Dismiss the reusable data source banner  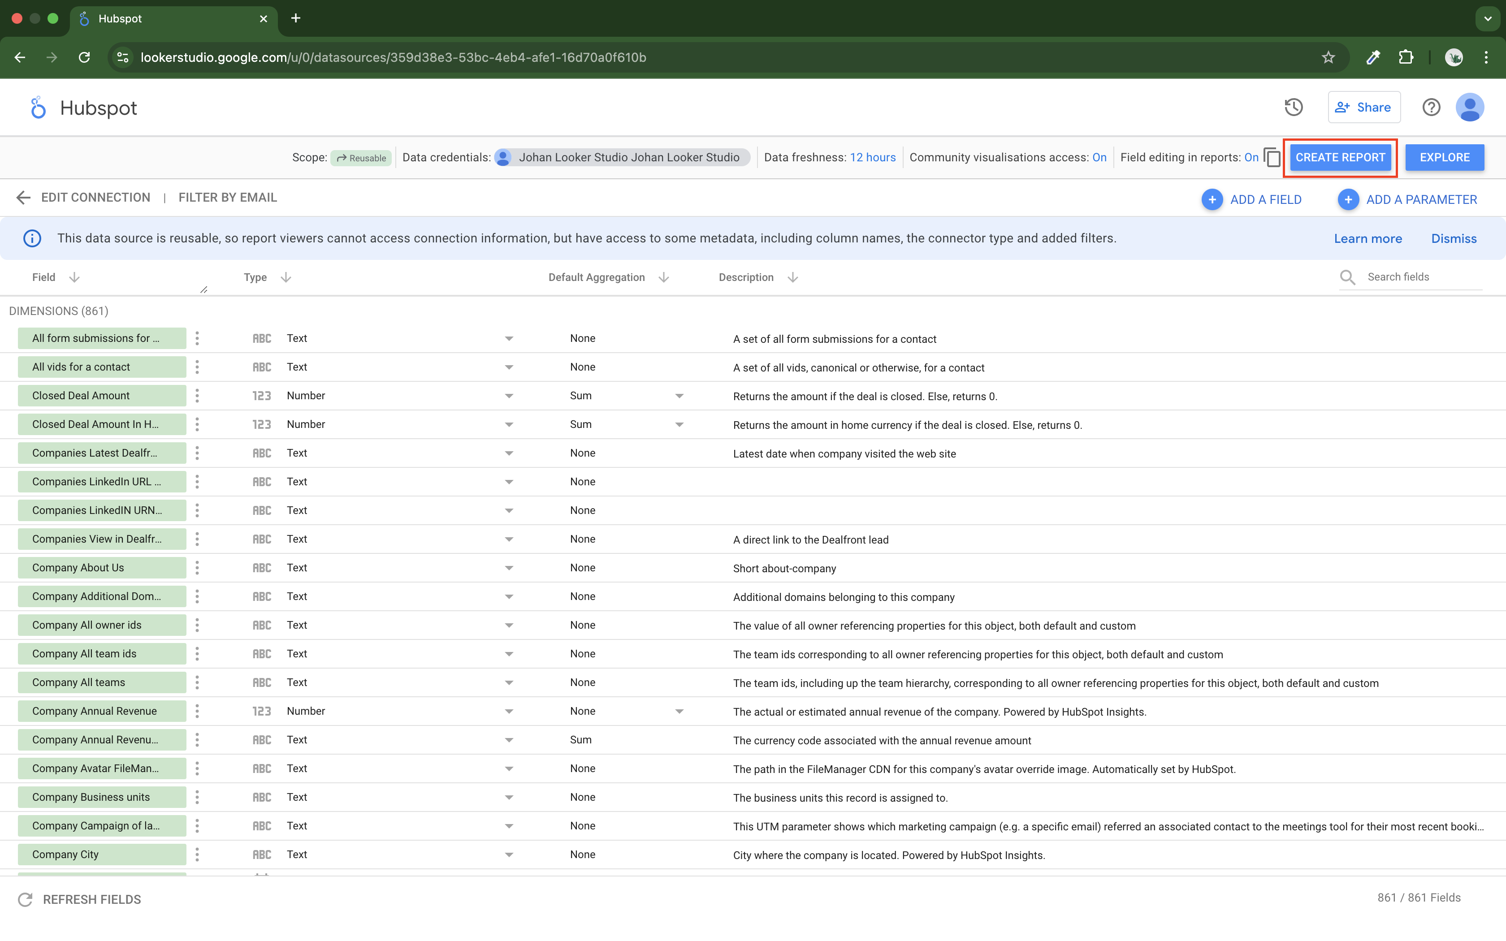click(x=1454, y=238)
